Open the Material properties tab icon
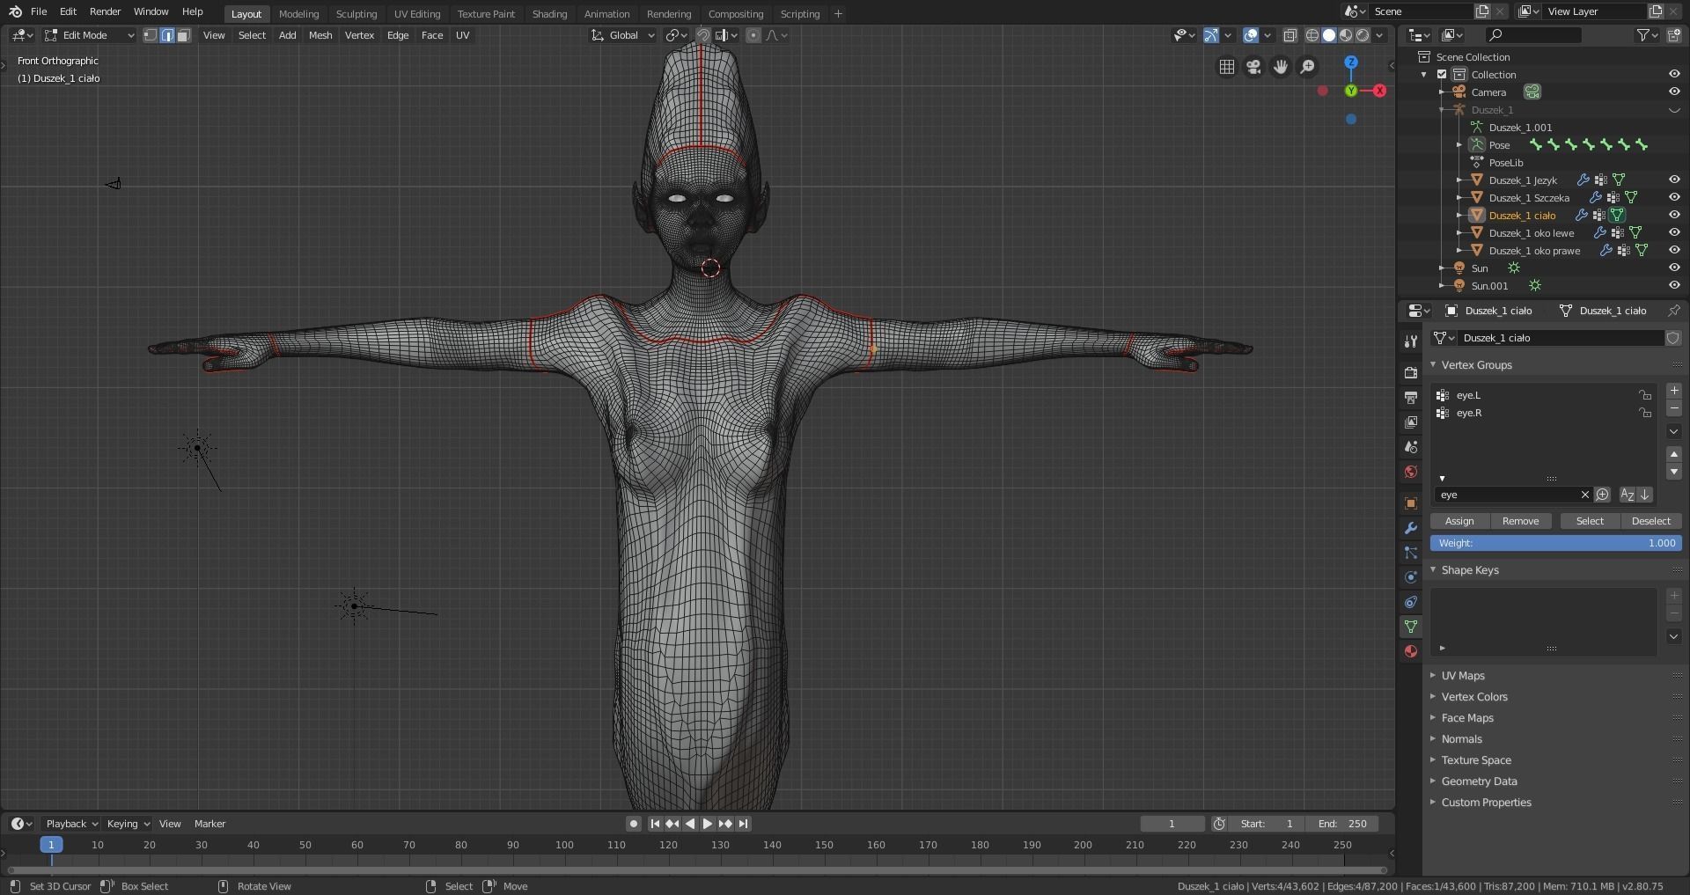The height and width of the screenshot is (895, 1690). [1411, 651]
